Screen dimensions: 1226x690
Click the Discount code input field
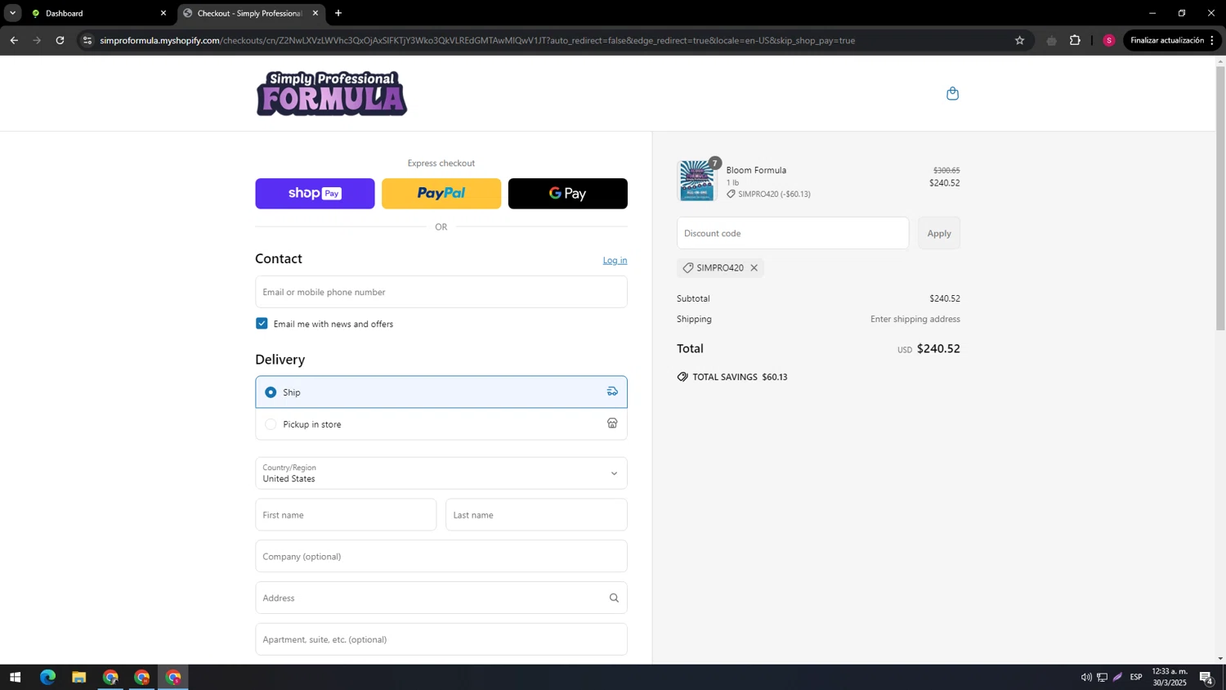[793, 233]
